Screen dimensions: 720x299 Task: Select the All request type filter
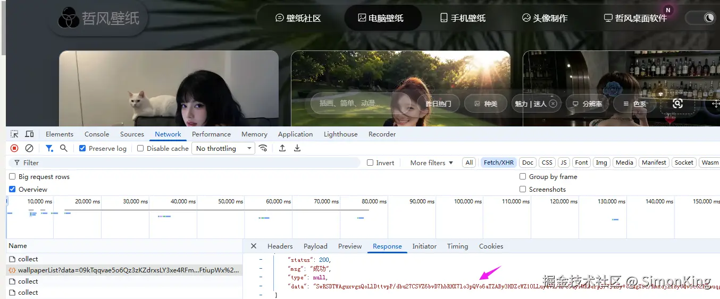point(469,163)
